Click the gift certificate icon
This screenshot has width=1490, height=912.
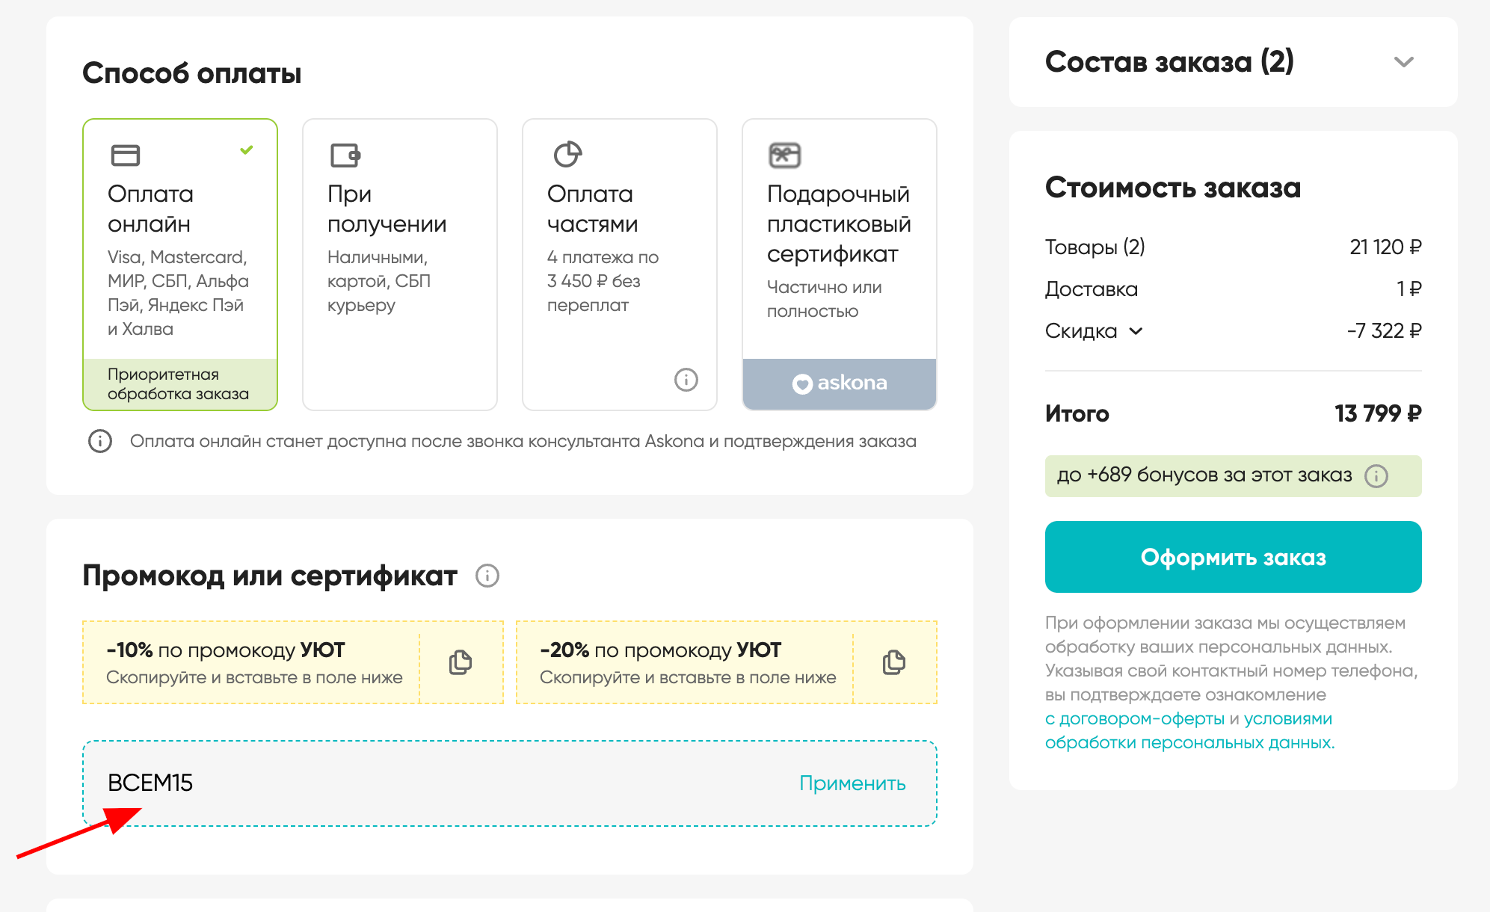pyautogui.click(x=784, y=155)
